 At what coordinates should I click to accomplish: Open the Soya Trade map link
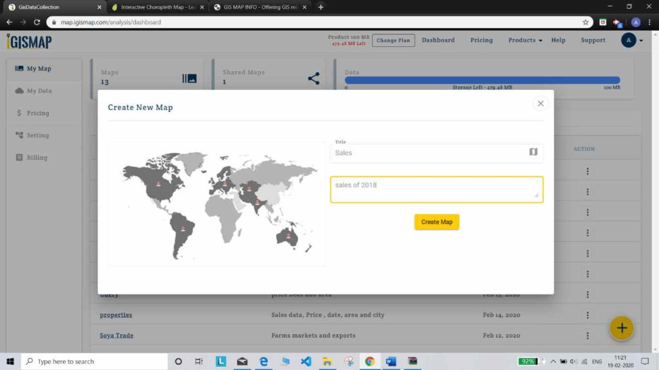point(116,335)
